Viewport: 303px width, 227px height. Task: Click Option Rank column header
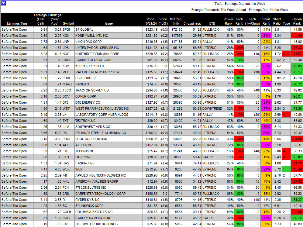tap(297, 21)
